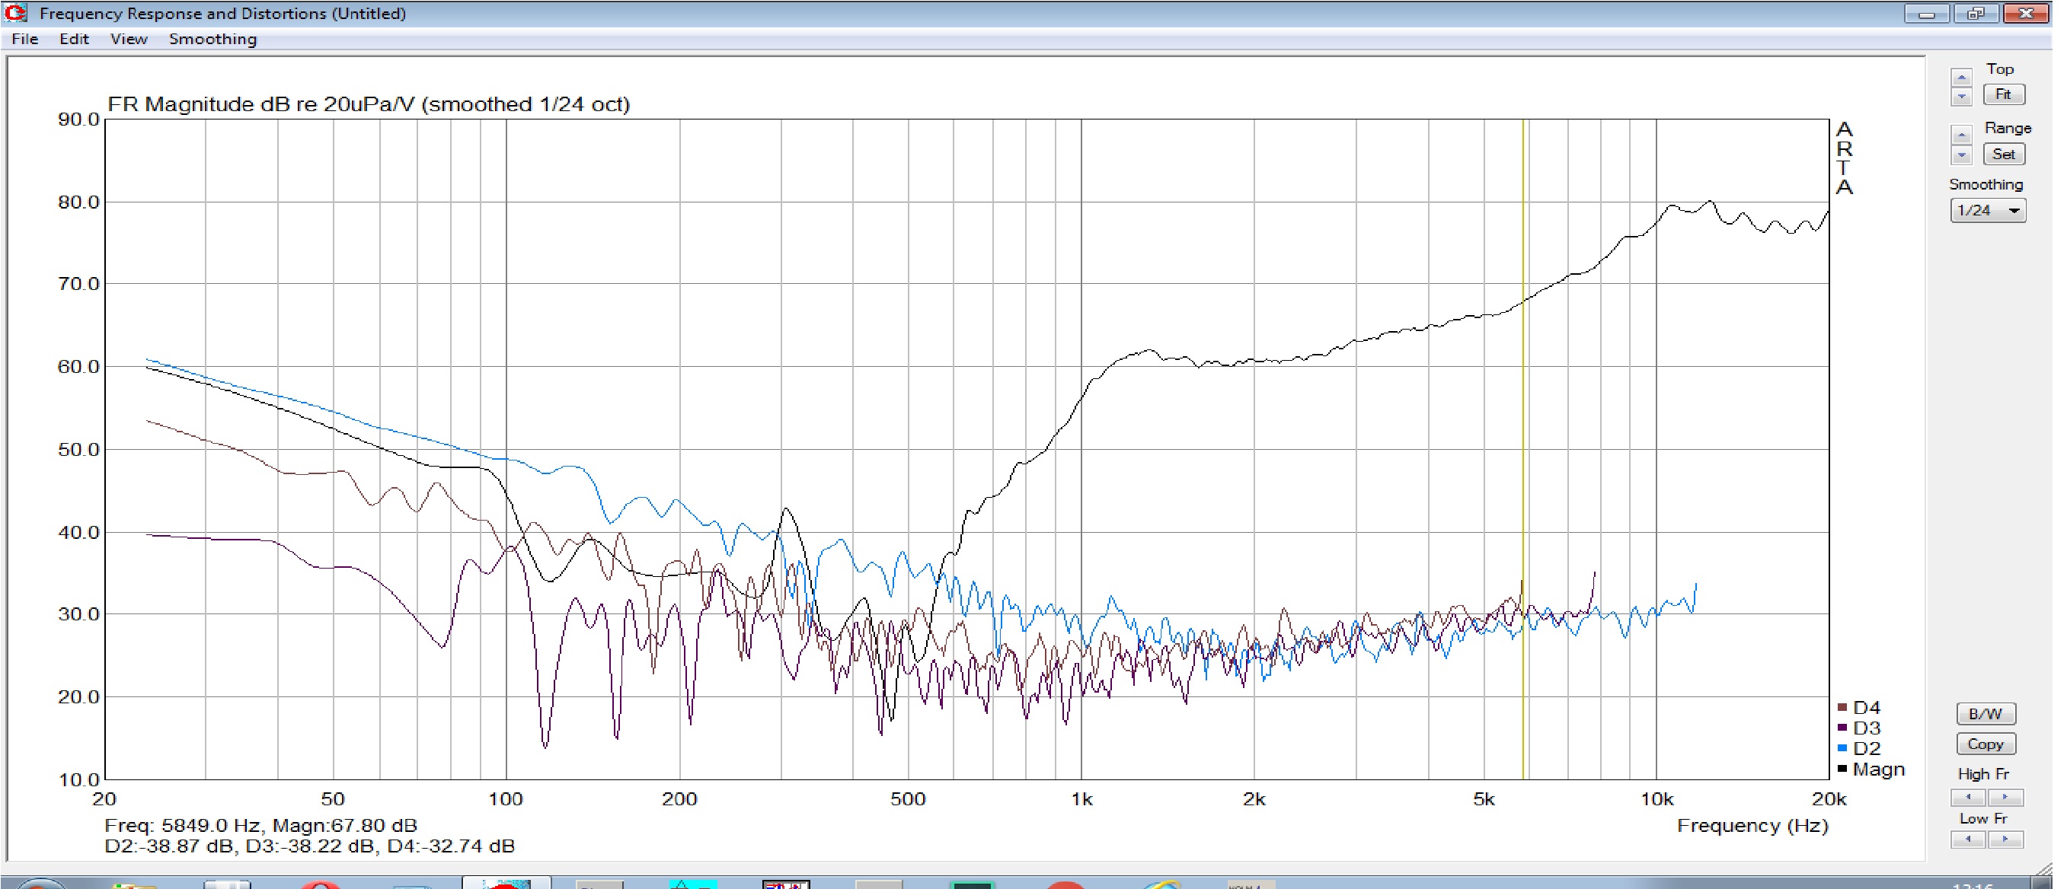Screen dimensions: 2067x889
Task: Click the Top up arrow stepper
Action: 1960,78
